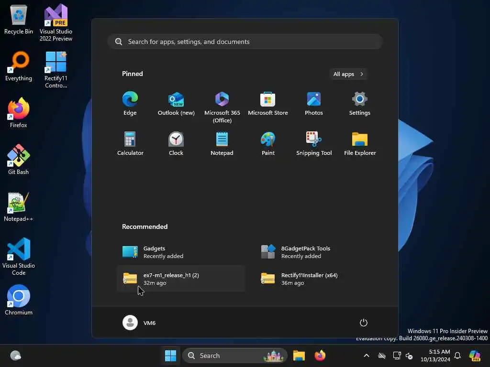Select Firefox desktop shortcut
This screenshot has height=367, width=490.
click(x=19, y=113)
